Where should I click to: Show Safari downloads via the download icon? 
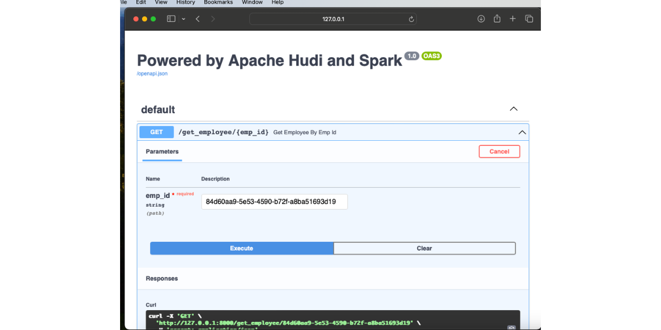481,19
